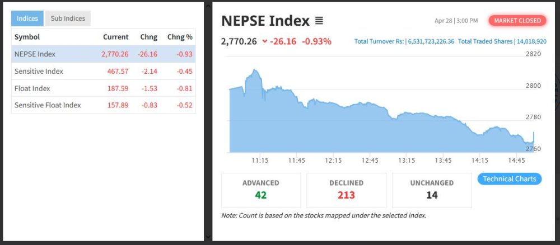Click the Chng % column header
Viewport: 560px width, 245px height.
click(180, 37)
